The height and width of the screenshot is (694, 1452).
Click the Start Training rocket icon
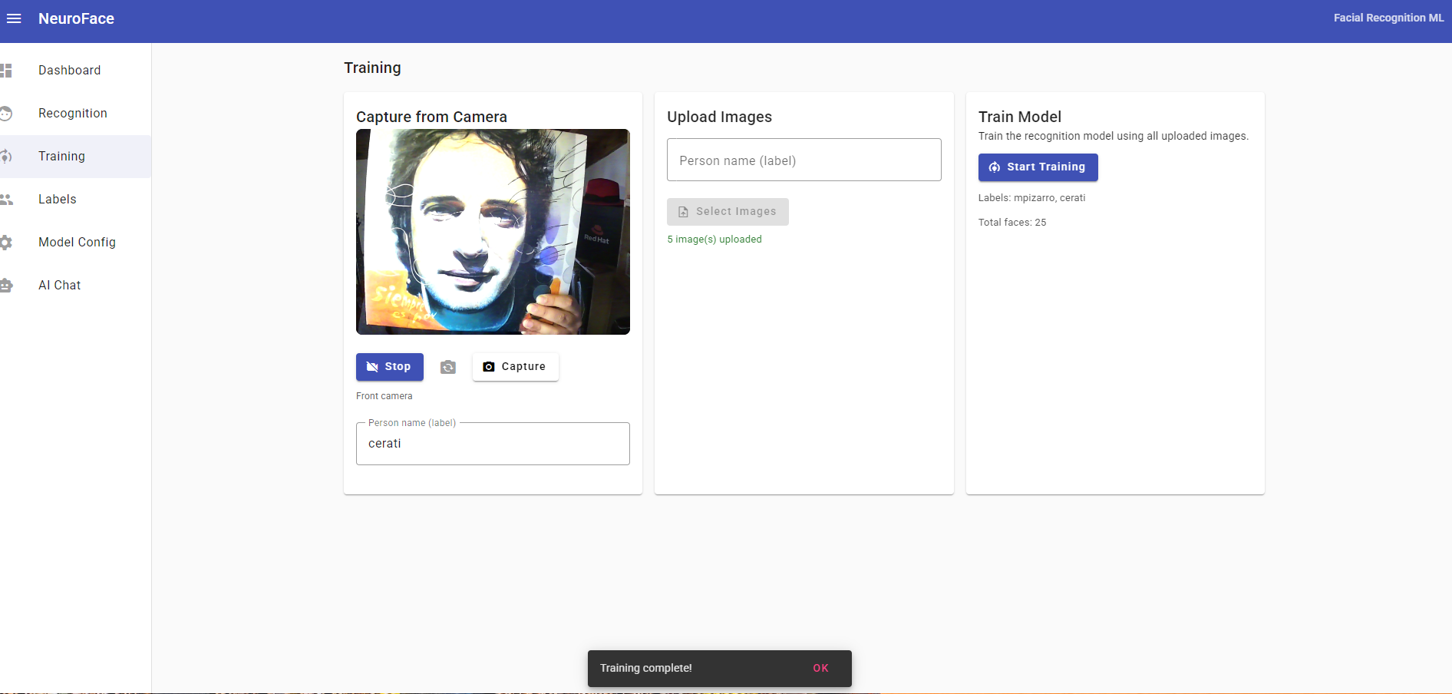click(x=995, y=167)
